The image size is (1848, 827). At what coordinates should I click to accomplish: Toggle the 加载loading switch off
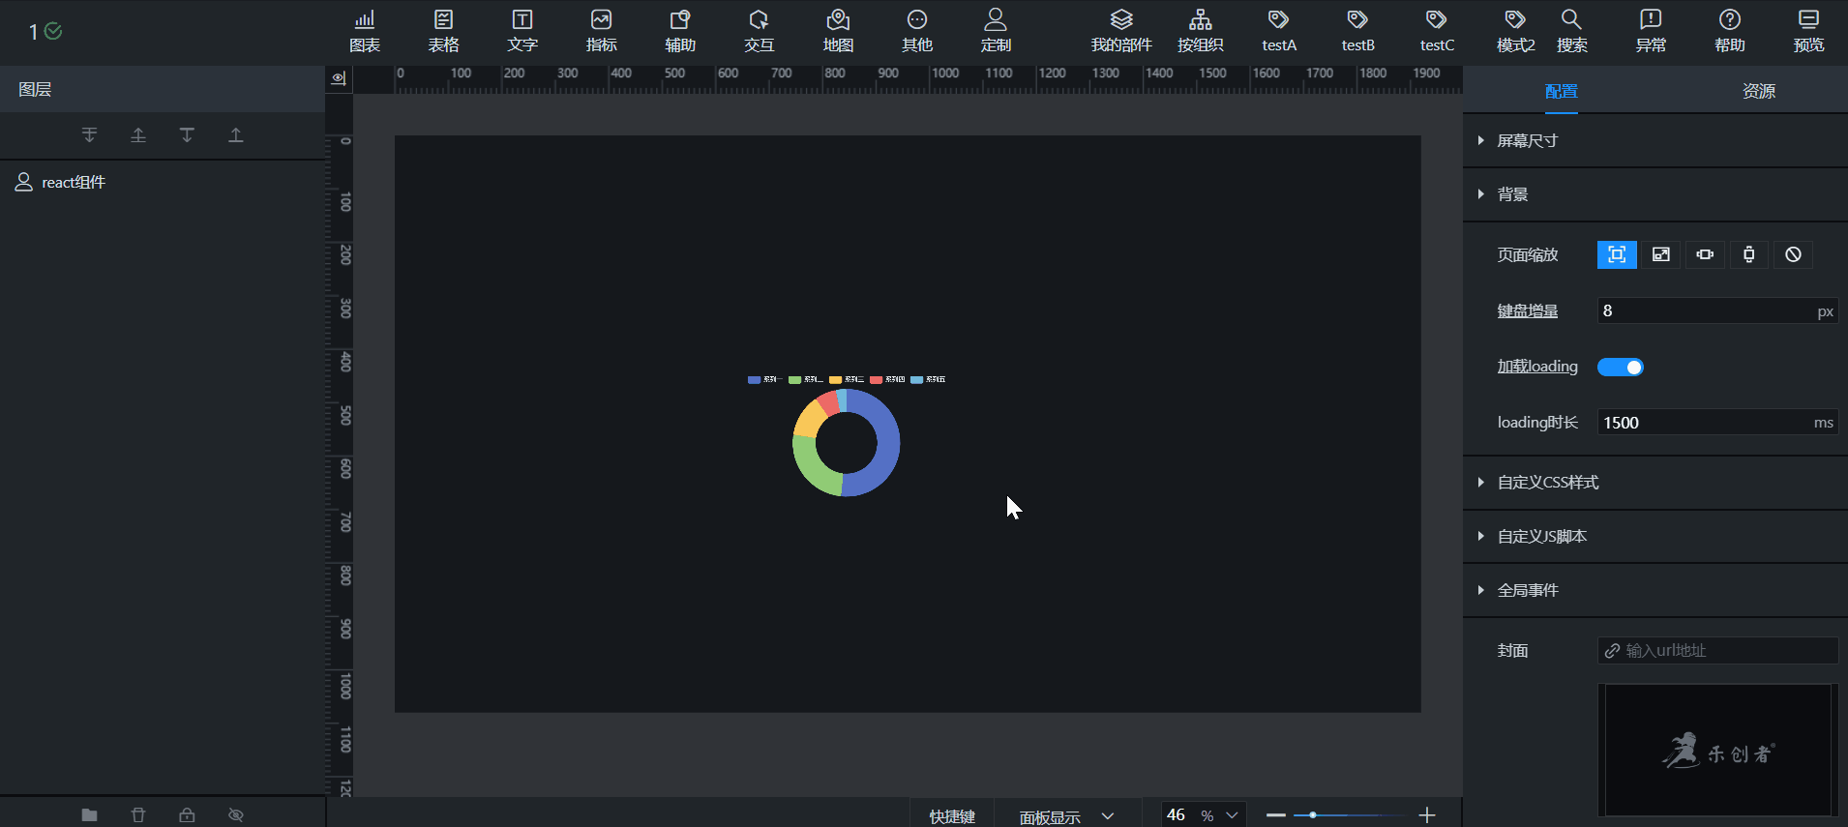click(x=1621, y=368)
